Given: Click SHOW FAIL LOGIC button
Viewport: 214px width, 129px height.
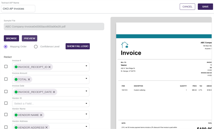Looking at the screenshot, I should tap(78, 46).
